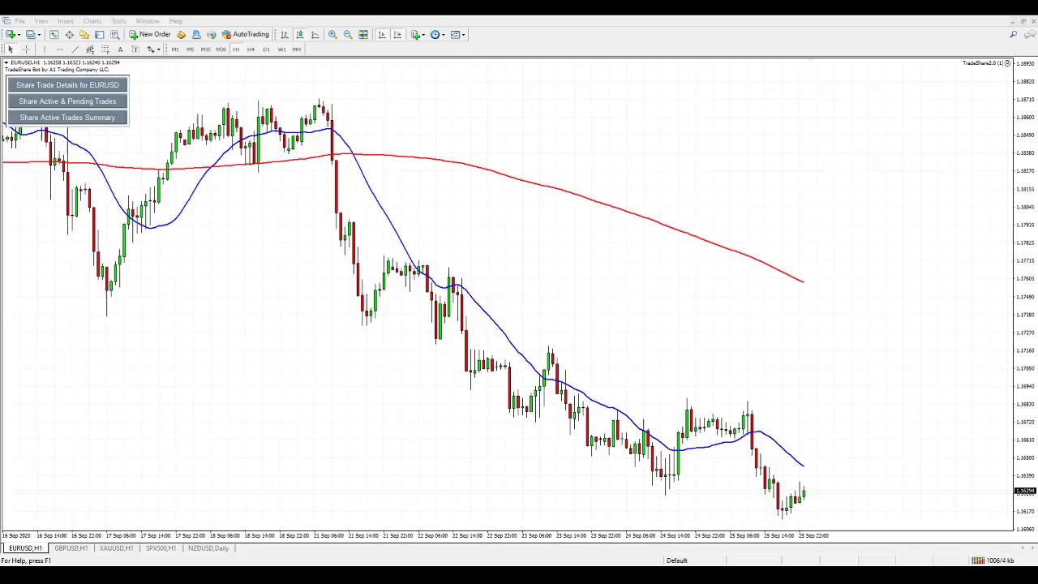Tile chart windows with toolbar icon

point(363,34)
